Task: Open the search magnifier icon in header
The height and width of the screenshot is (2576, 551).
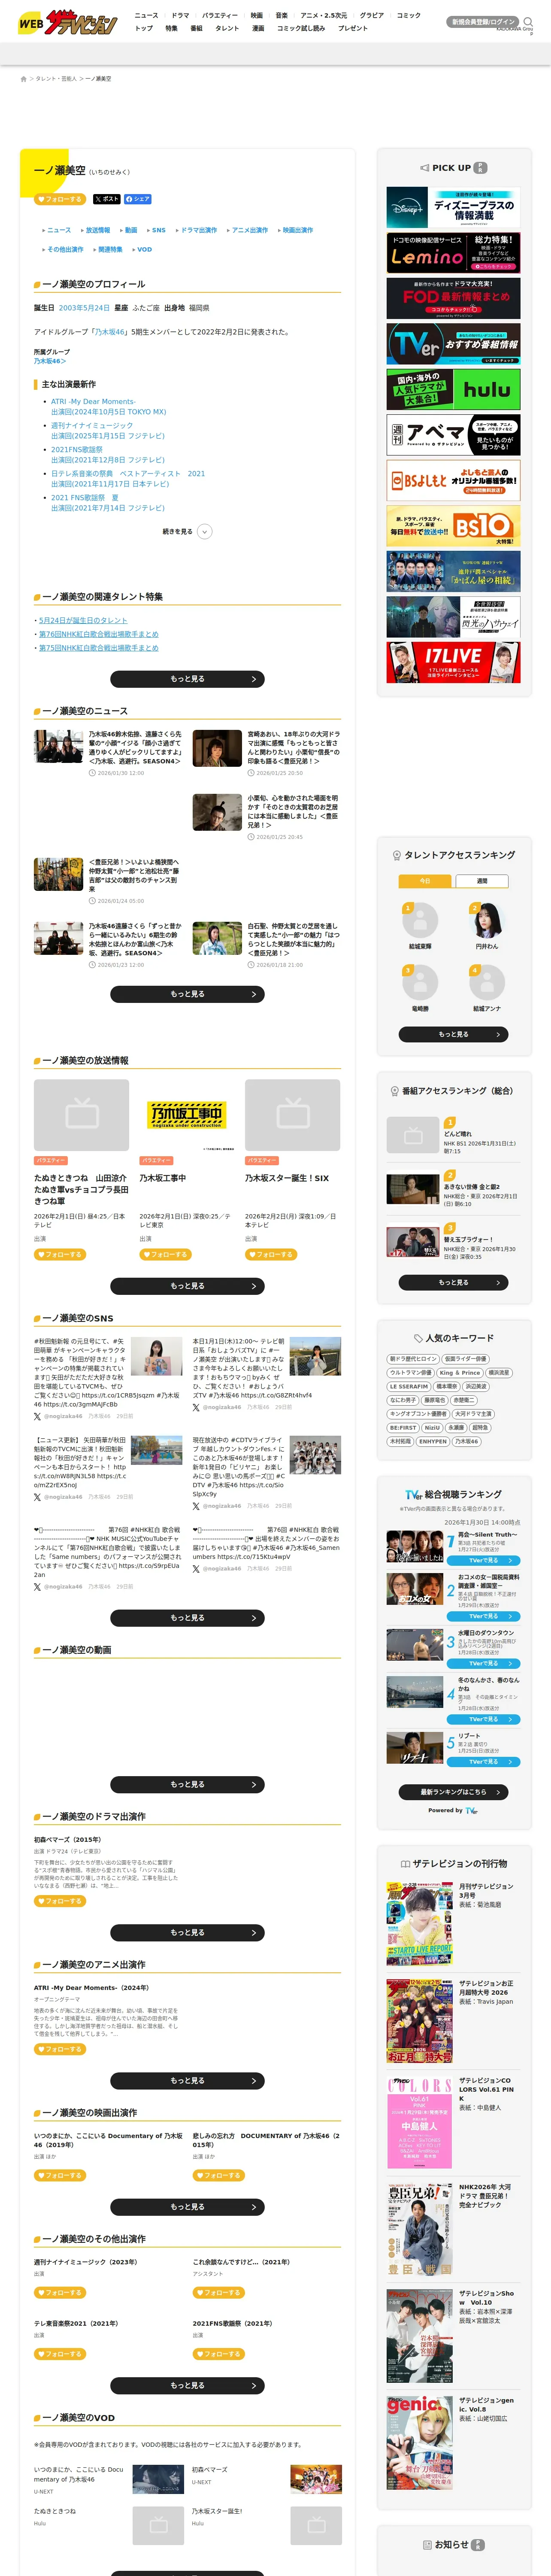Action: (528, 21)
